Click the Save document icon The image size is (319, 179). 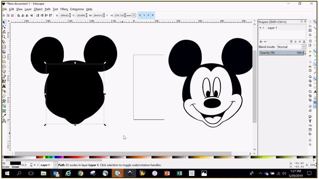(310, 30)
